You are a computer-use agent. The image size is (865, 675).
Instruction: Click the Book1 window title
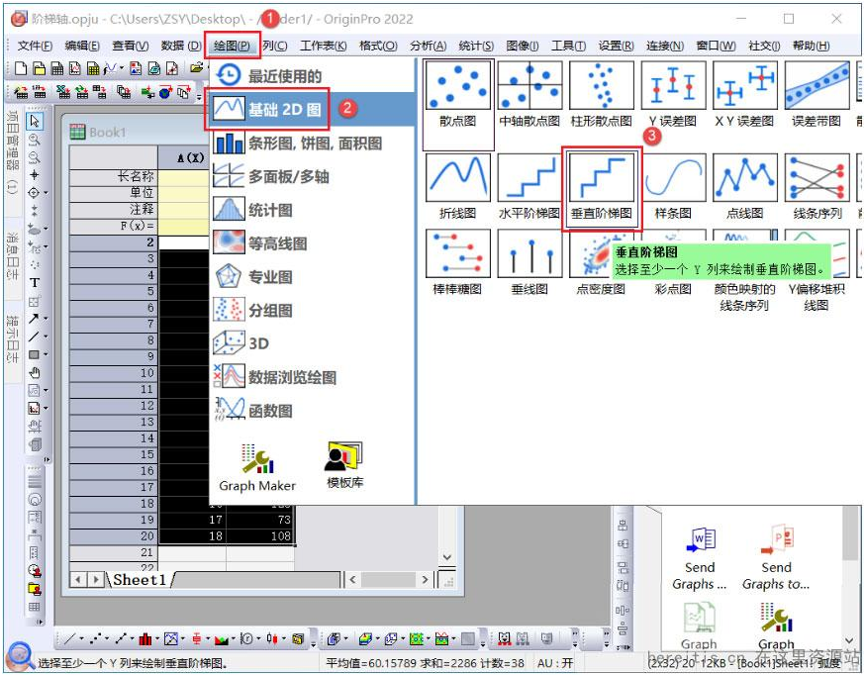tap(108, 133)
